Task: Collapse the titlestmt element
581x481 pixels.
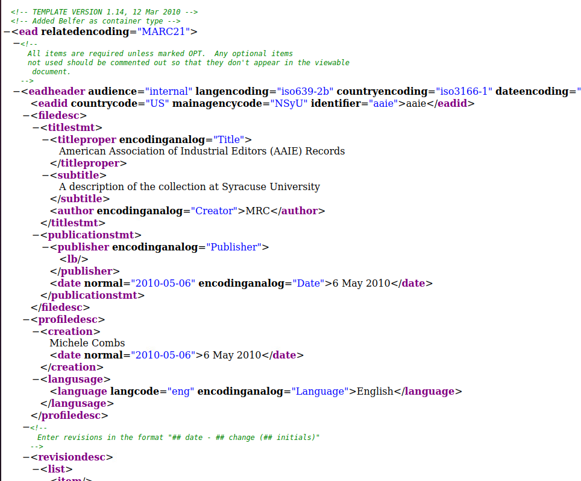Action: click(36, 128)
